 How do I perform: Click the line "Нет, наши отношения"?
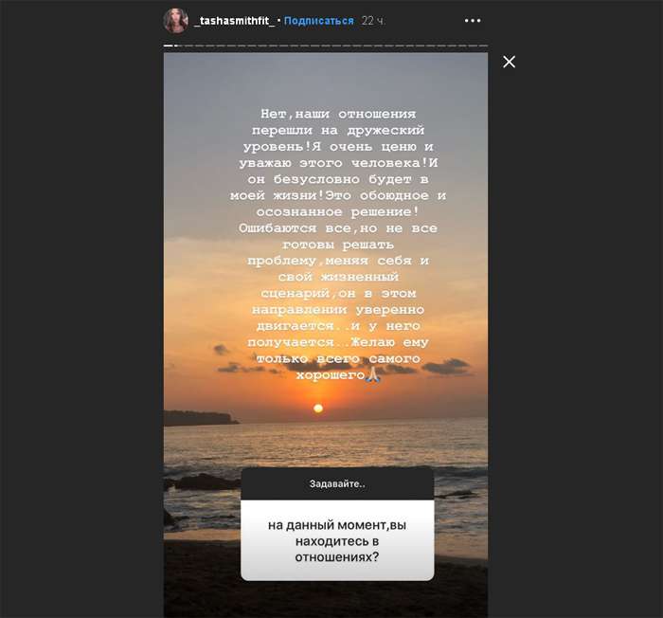tap(338, 114)
